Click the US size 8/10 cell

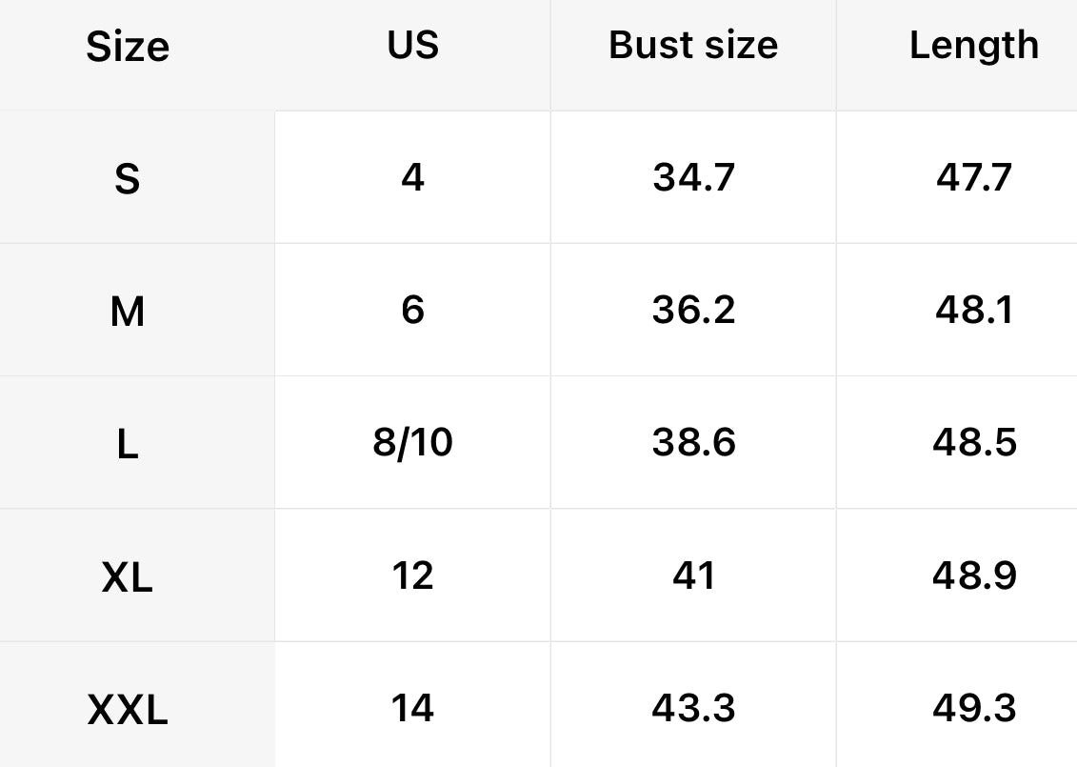click(412, 443)
